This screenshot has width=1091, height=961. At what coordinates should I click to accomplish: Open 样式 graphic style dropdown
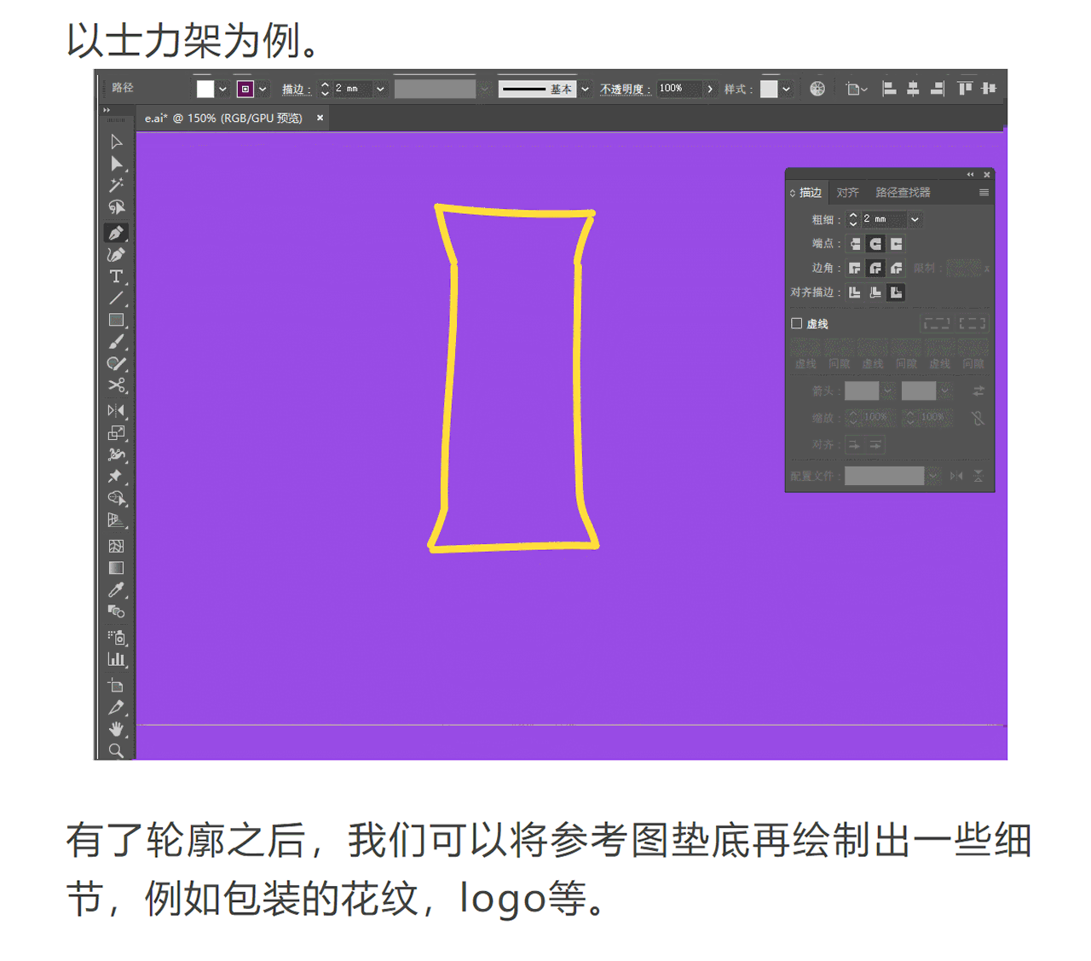786,89
